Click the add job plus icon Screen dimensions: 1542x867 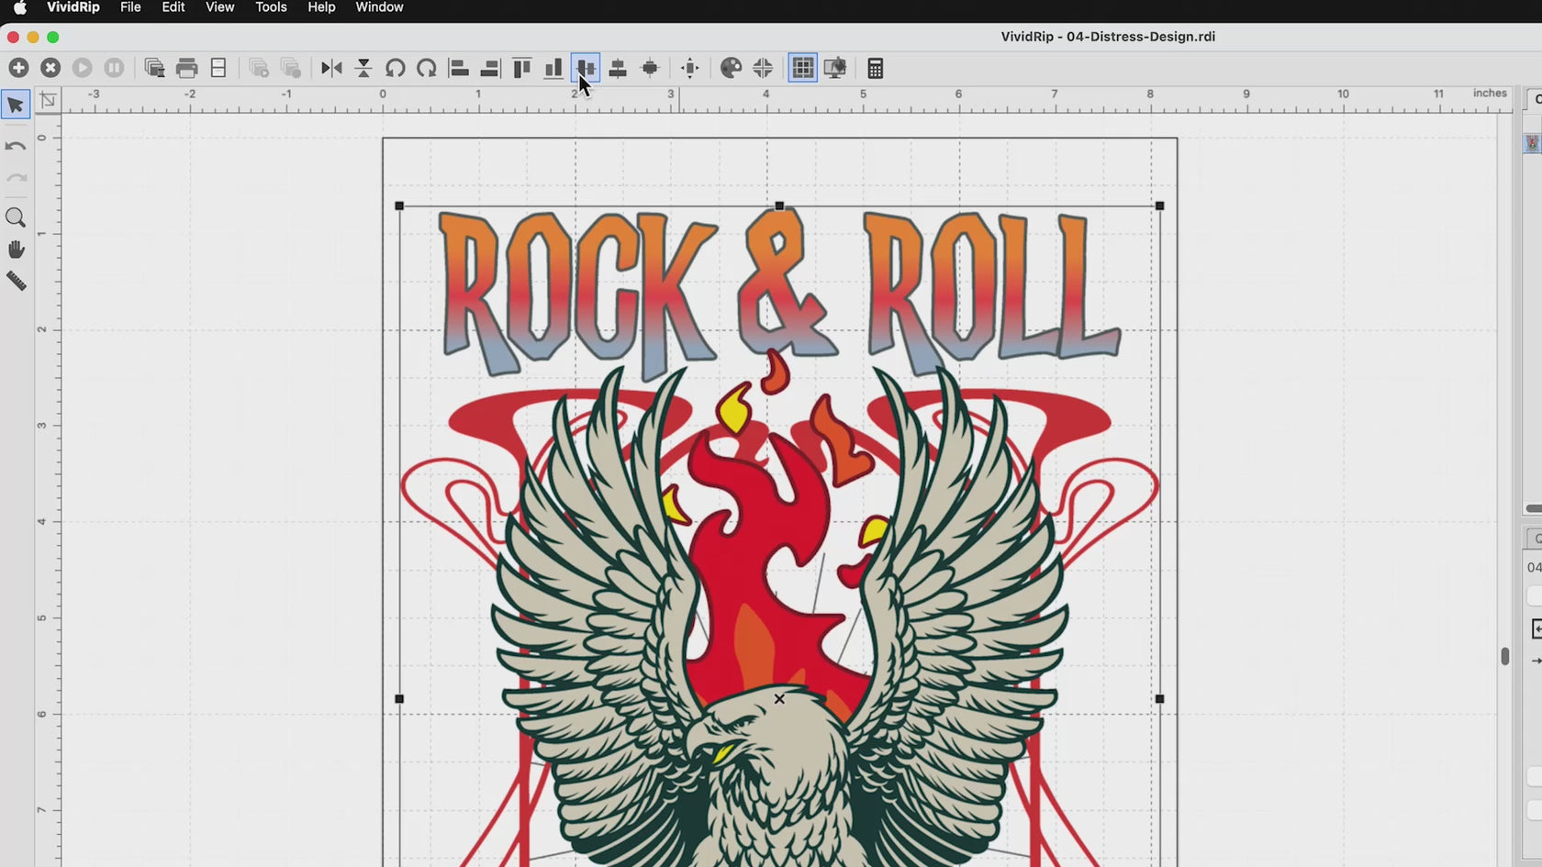(18, 68)
